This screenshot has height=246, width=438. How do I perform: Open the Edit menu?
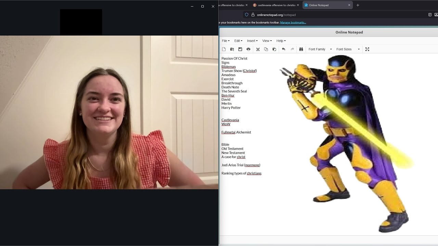click(238, 41)
